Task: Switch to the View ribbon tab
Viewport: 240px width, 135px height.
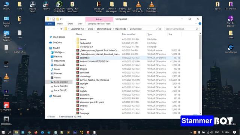Action: [x=80, y=24]
